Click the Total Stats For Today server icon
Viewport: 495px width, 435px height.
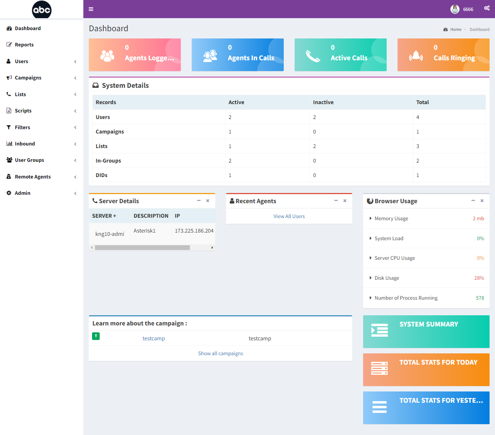(x=379, y=368)
